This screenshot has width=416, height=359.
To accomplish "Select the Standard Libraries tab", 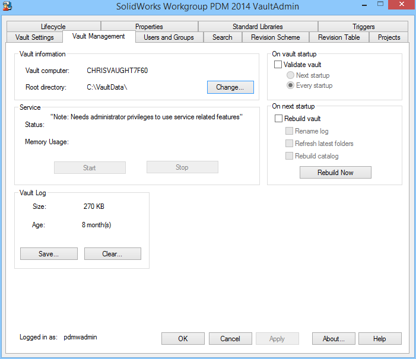I will (258, 27).
